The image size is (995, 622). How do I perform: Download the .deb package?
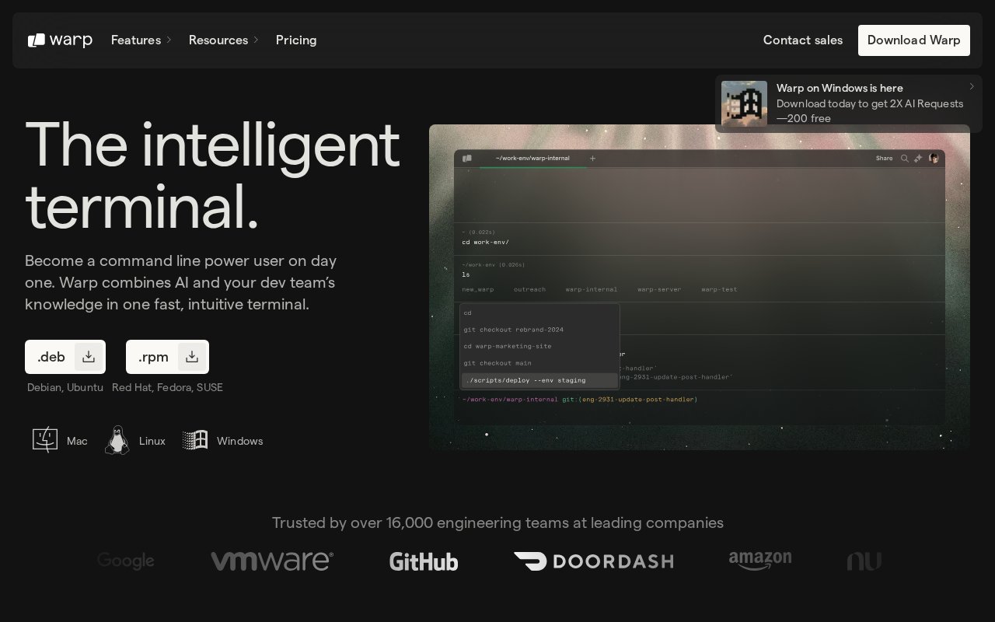pos(65,357)
